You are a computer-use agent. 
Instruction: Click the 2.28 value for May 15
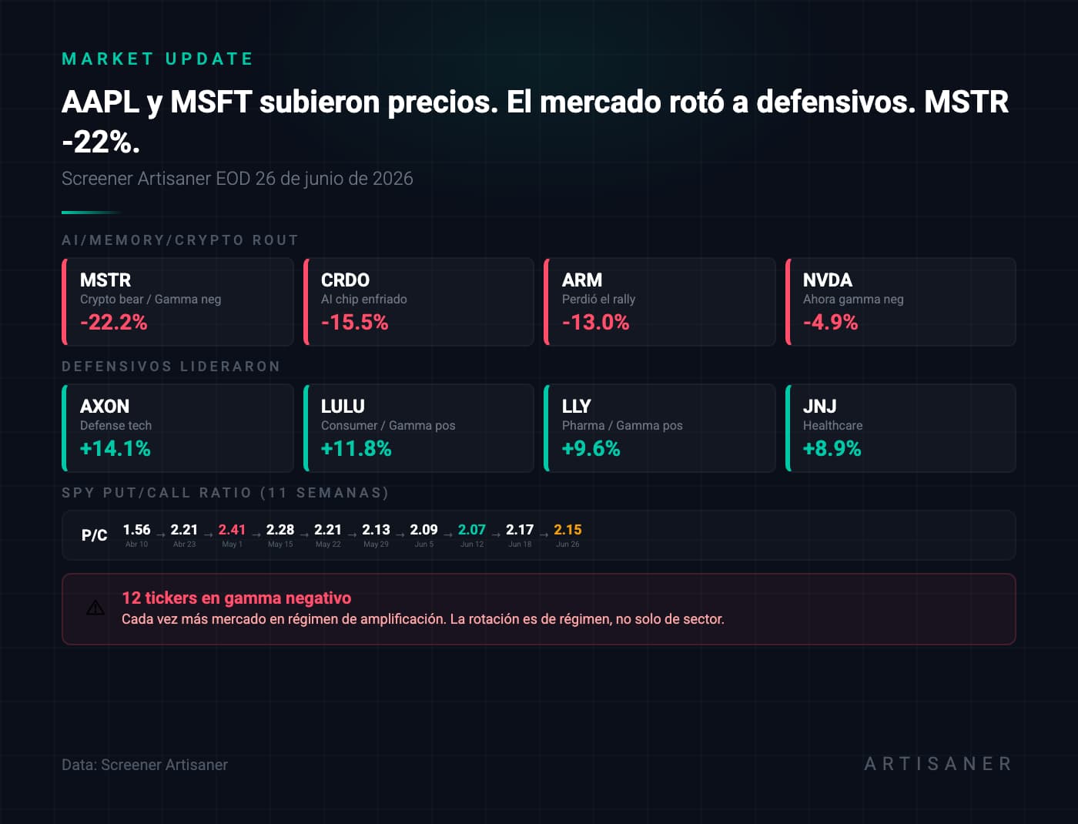(280, 530)
